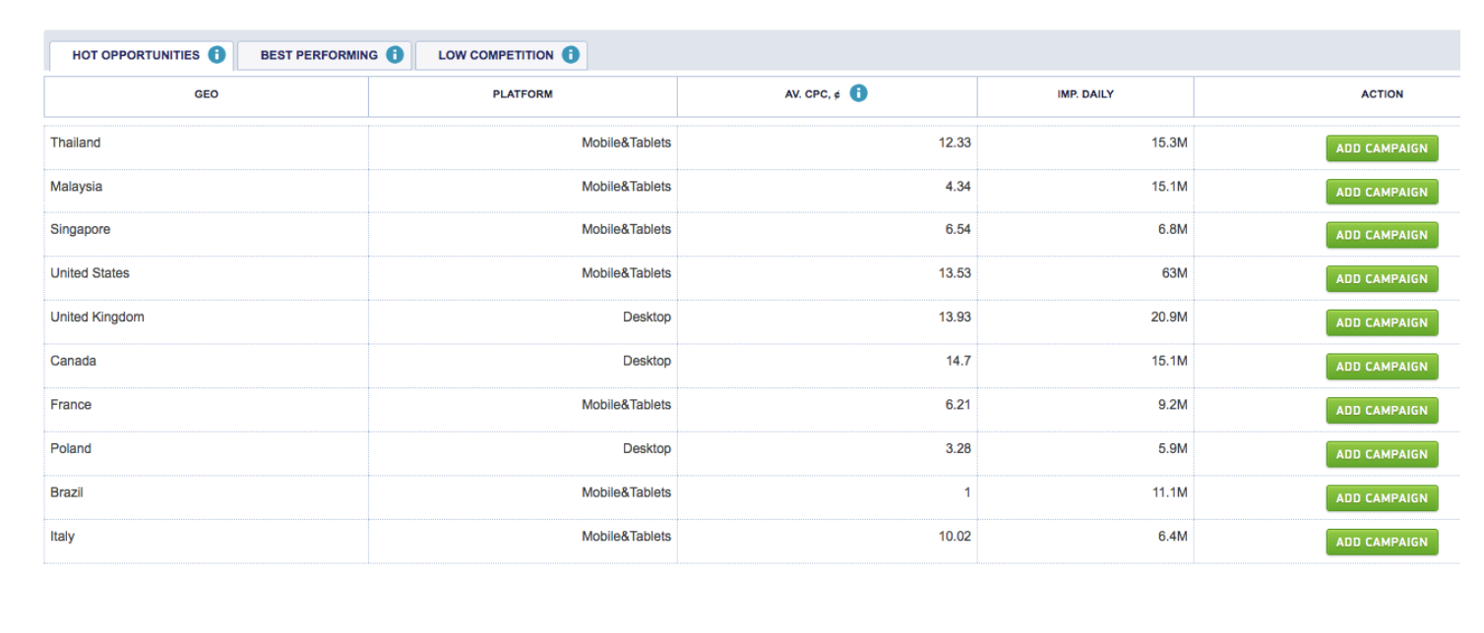Open the Hot Opportunities tab

tap(142, 56)
